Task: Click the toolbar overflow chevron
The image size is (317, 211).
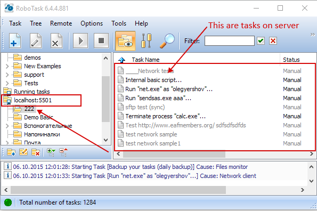Action: point(313,35)
